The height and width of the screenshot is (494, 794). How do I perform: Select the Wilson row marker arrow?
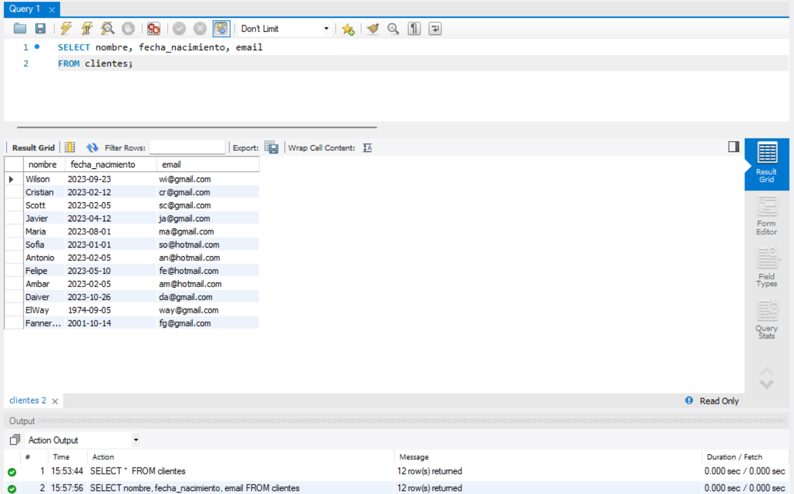pos(11,179)
